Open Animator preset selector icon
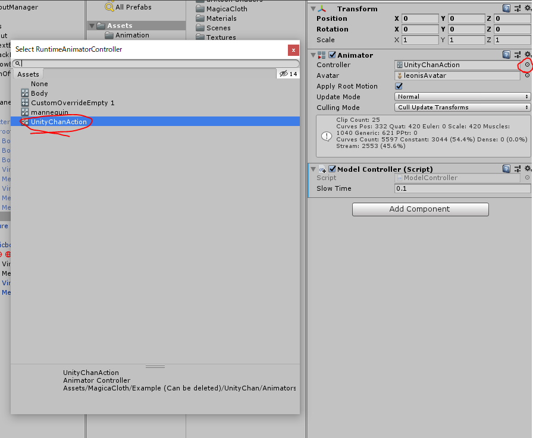 pyautogui.click(x=518, y=55)
